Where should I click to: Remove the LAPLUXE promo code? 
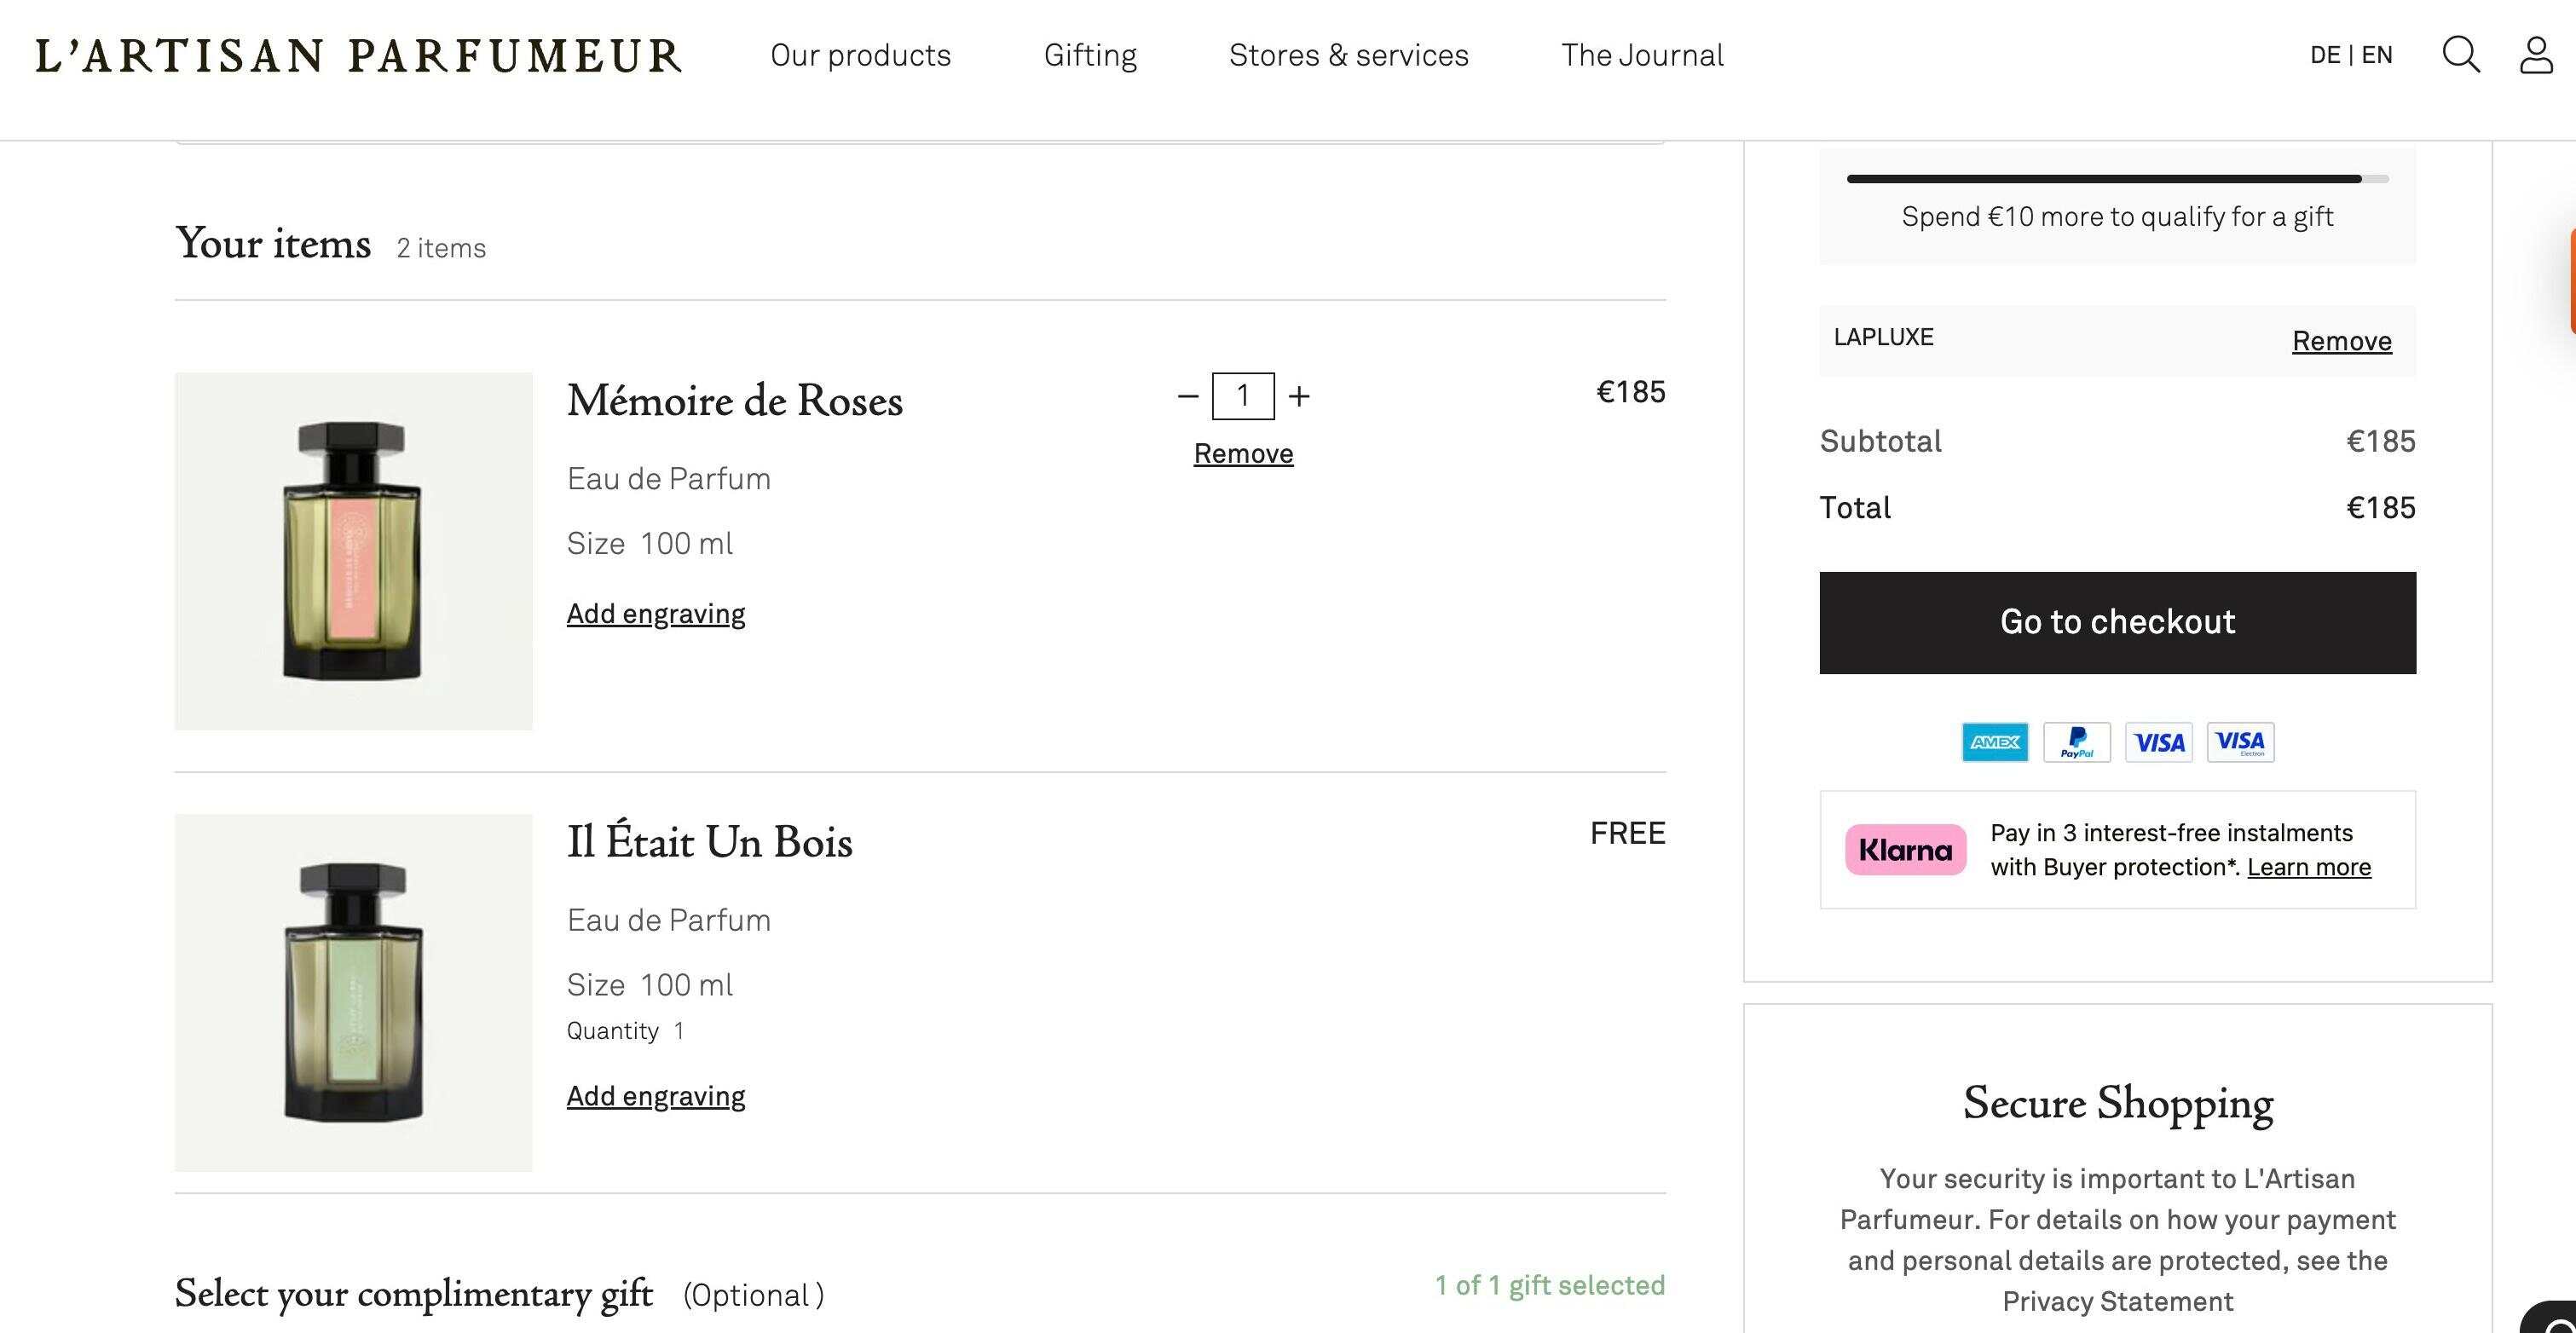click(x=2342, y=341)
